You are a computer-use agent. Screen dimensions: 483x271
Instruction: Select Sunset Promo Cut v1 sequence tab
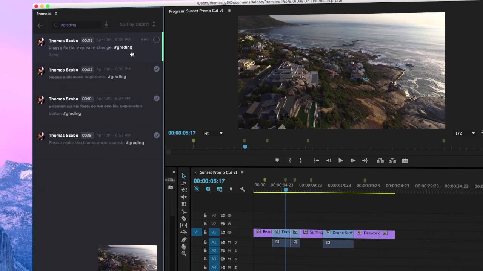218,172
